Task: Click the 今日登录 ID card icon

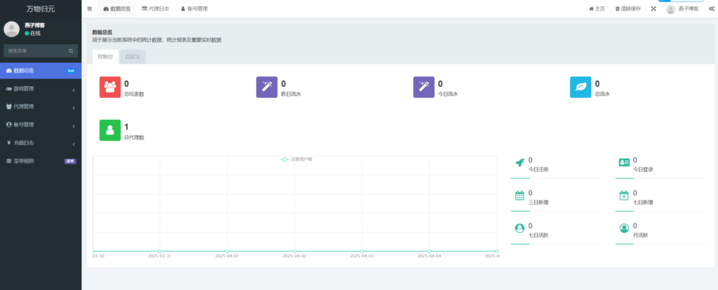Action: [624, 163]
